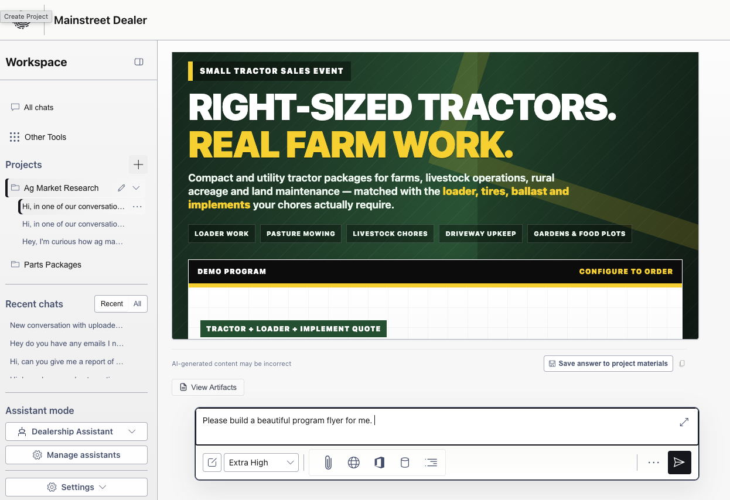The image size is (730, 500).
Task: Click the document icon in View Artifacts
Action: tap(183, 388)
